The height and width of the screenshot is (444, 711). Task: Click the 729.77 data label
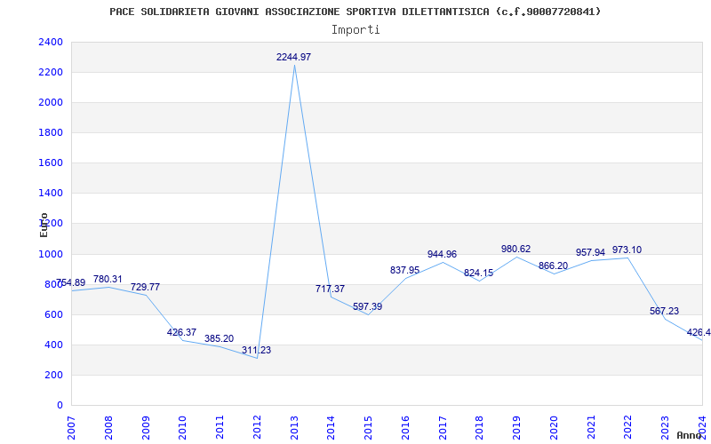(x=145, y=287)
